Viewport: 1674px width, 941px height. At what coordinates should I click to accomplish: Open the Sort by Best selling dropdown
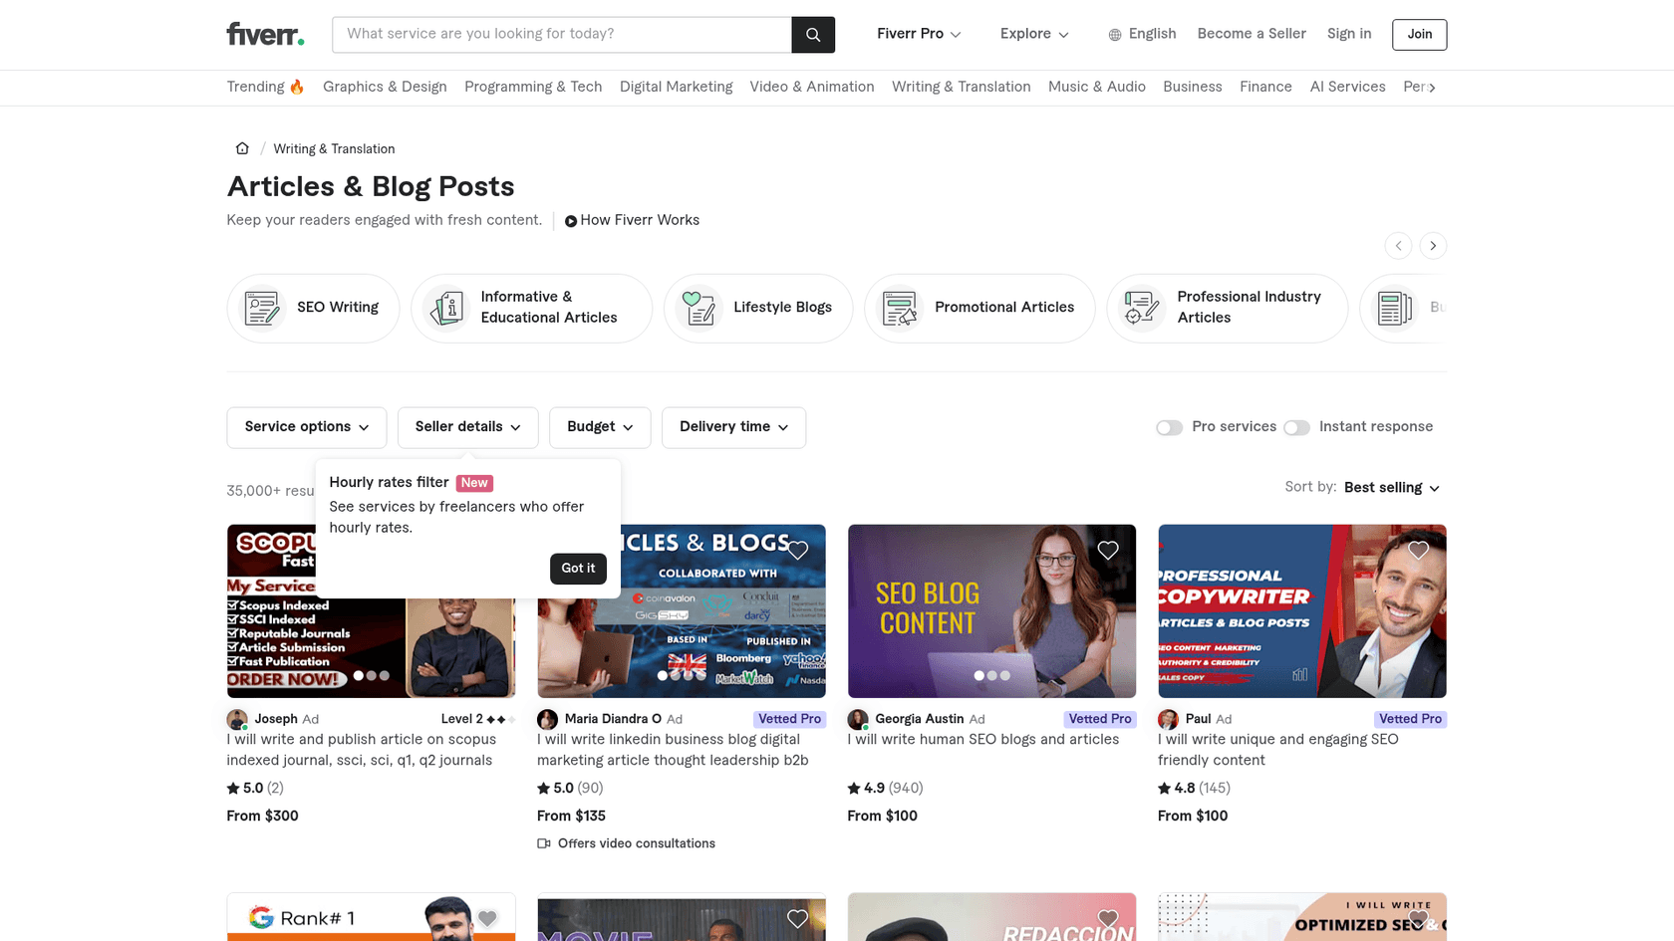pyautogui.click(x=1391, y=488)
